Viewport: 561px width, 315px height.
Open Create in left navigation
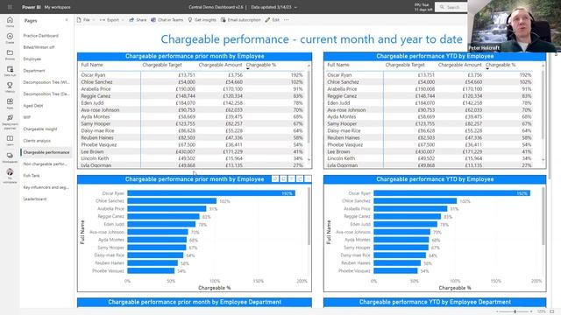point(10,38)
